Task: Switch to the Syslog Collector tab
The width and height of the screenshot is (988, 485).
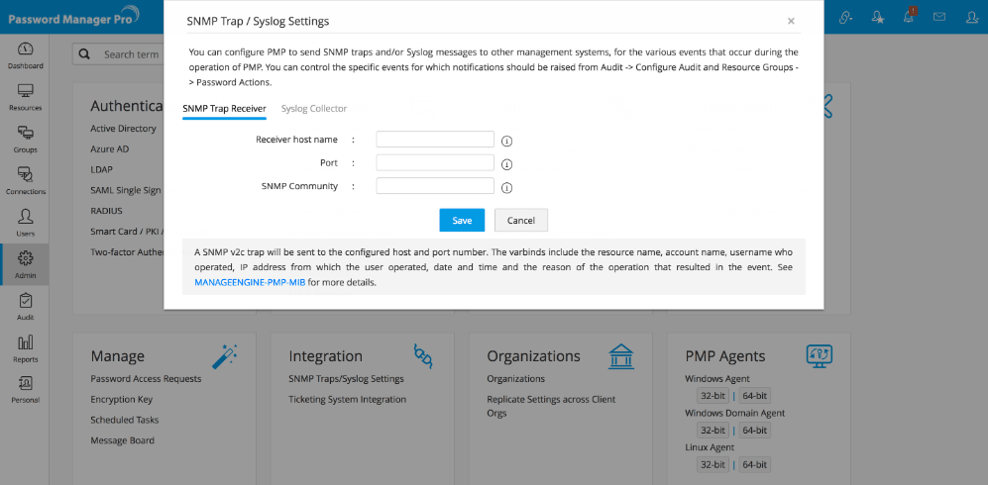Action: [314, 109]
